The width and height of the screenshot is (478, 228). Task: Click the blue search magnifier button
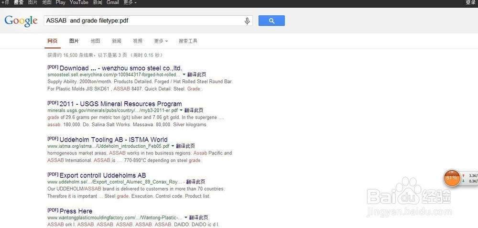272,21
